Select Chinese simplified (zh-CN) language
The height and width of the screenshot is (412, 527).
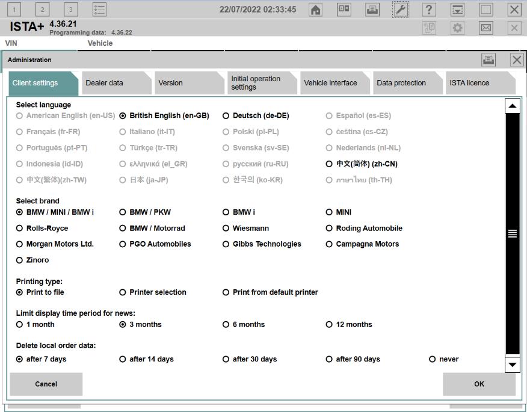pyautogui.click(x=362, y=164)
